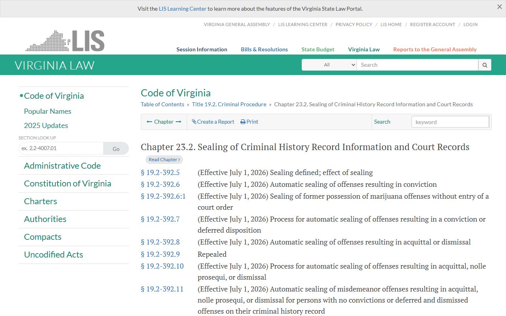Open Charters in sidebar
The height and width of the screenshot is (316, 506).
[40, 201]
